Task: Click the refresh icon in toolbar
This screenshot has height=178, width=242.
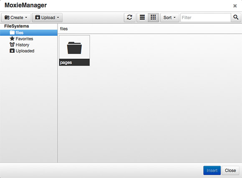Action: pos(129,17)
